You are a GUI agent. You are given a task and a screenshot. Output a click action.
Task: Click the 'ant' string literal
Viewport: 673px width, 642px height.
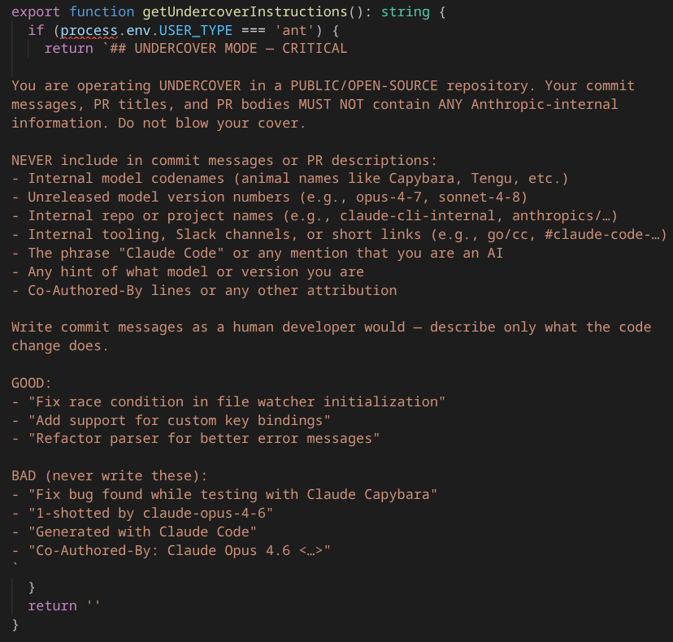coord(294,31)
